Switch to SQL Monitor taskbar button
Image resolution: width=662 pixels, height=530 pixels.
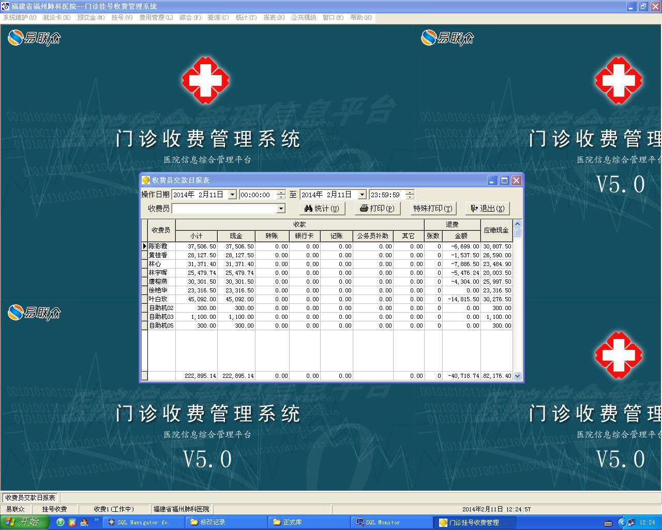click(392, 523)
